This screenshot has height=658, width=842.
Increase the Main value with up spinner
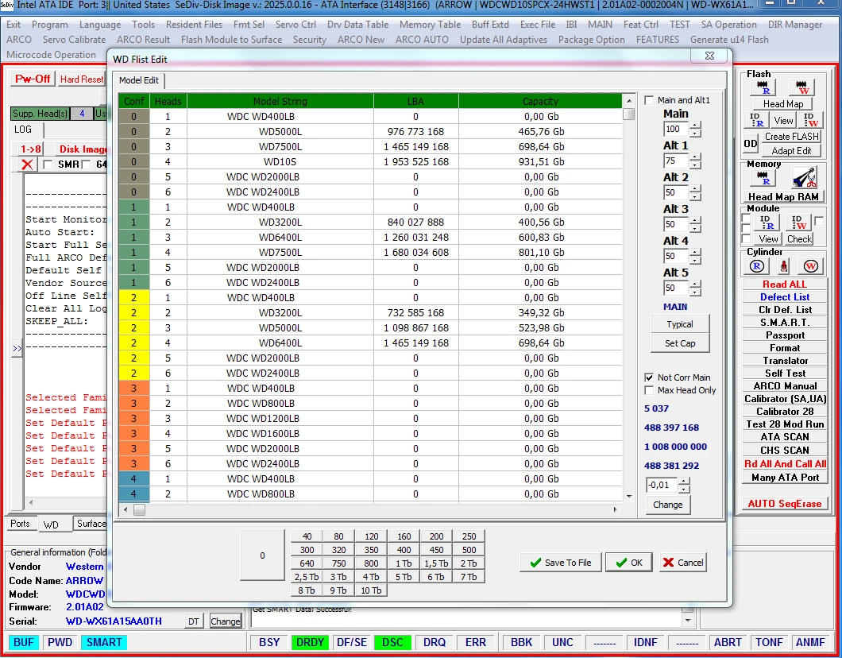click(x=695, y=126)
